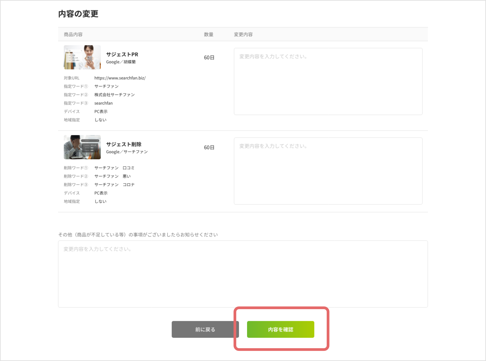
Task: Select the サジェストPR product title
Action: [x=122, y=54]
